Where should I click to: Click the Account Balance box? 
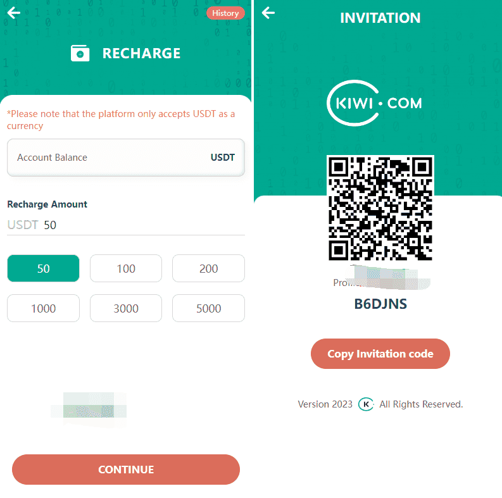126,158
